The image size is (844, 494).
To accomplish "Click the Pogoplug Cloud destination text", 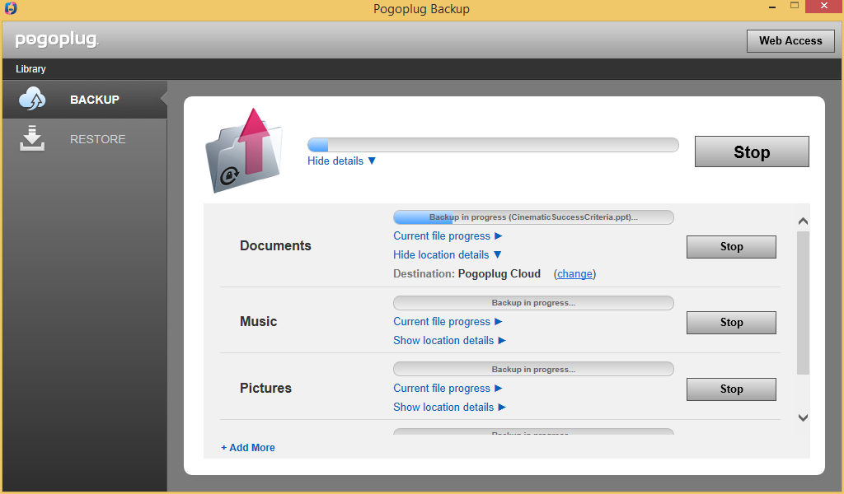I will click(499, 273).
